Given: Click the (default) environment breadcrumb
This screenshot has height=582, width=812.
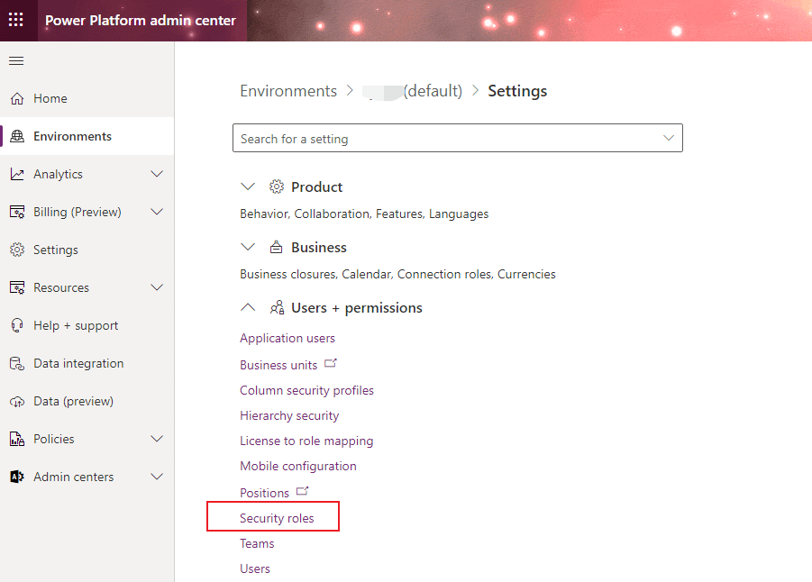Looking at the screenshot, I should click(412, 91).
